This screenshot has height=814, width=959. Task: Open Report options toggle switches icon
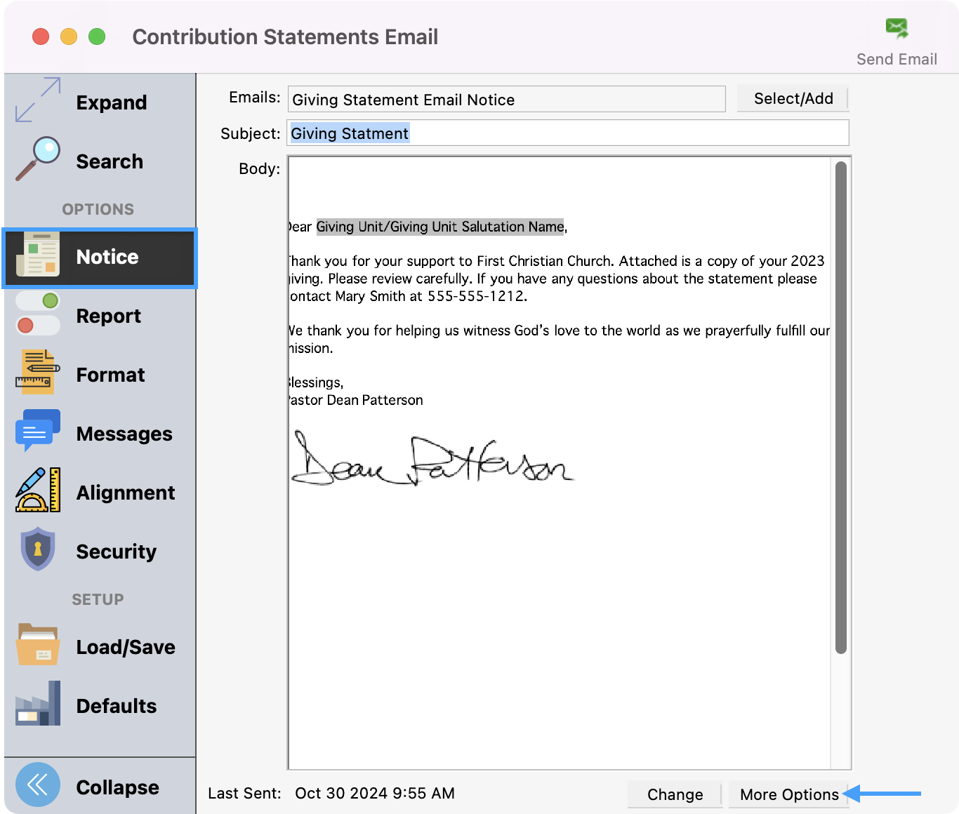[38, 314]
